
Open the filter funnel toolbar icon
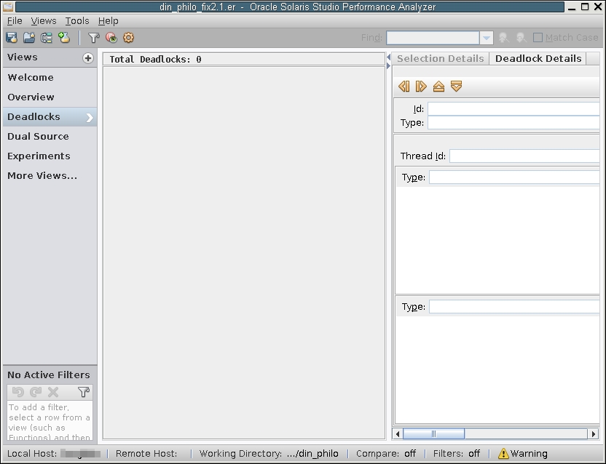(94, 37)
